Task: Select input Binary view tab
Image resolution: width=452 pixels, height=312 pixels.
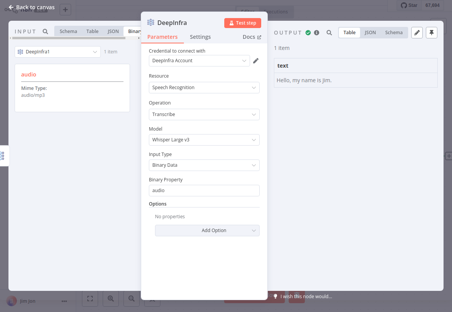Action: tap(133, 32)
